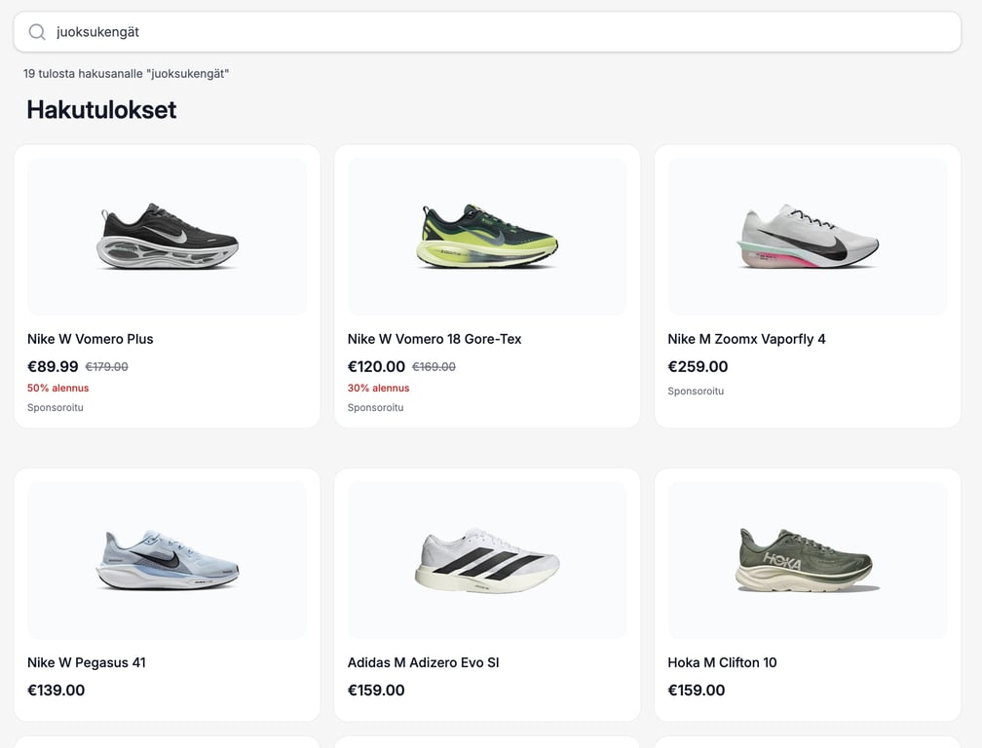Click the 50% alennus discount label
Image resolution: width=982 pixels, height=748 pixels.
point(57,388)
